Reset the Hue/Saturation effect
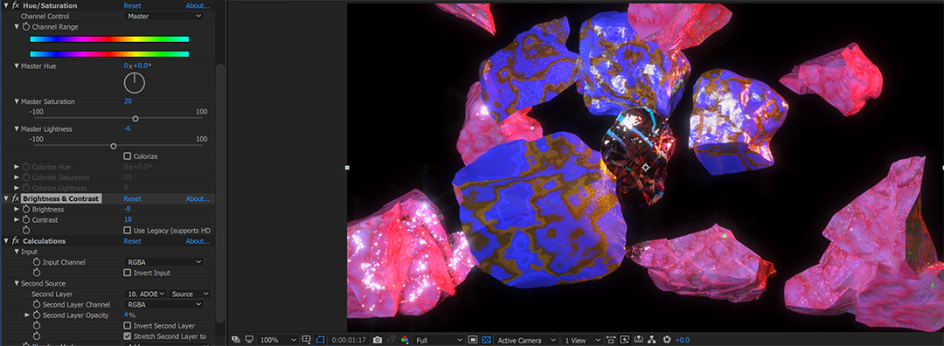The image size is (944, 346). (133, 5)
